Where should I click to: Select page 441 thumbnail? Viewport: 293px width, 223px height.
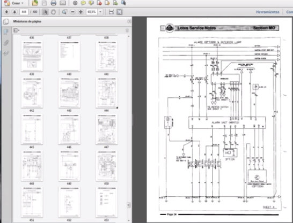point(106,56)
